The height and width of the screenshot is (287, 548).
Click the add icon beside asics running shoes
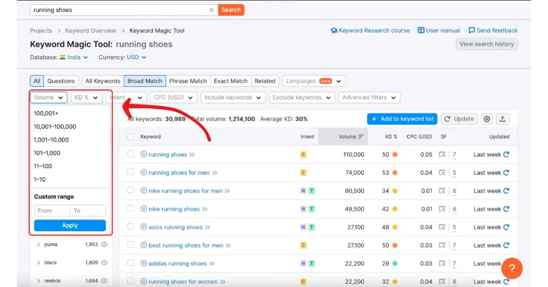click(143, 227)
